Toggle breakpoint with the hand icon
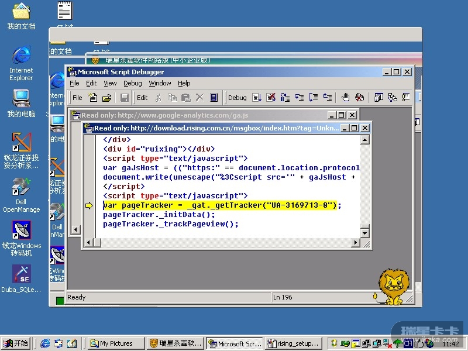 point(345,97)
